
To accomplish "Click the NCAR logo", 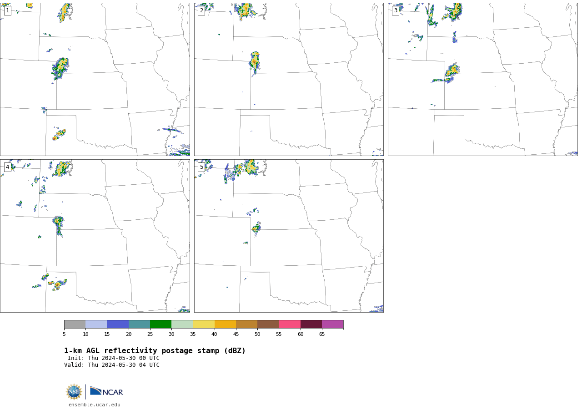I will point(106,391).
